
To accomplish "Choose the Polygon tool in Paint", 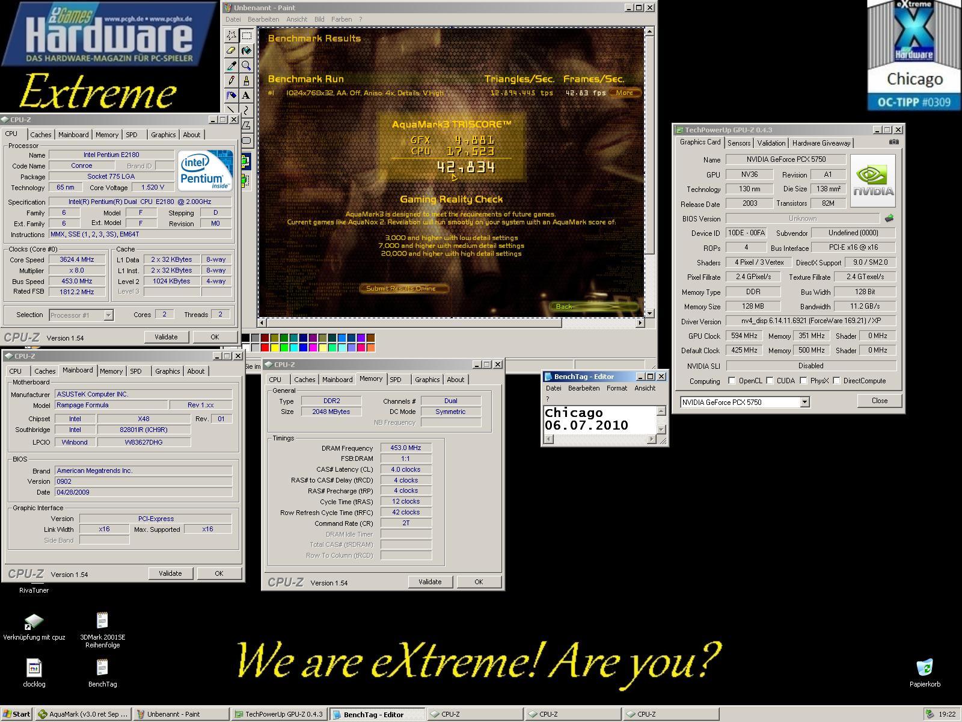I will (247, 126).
